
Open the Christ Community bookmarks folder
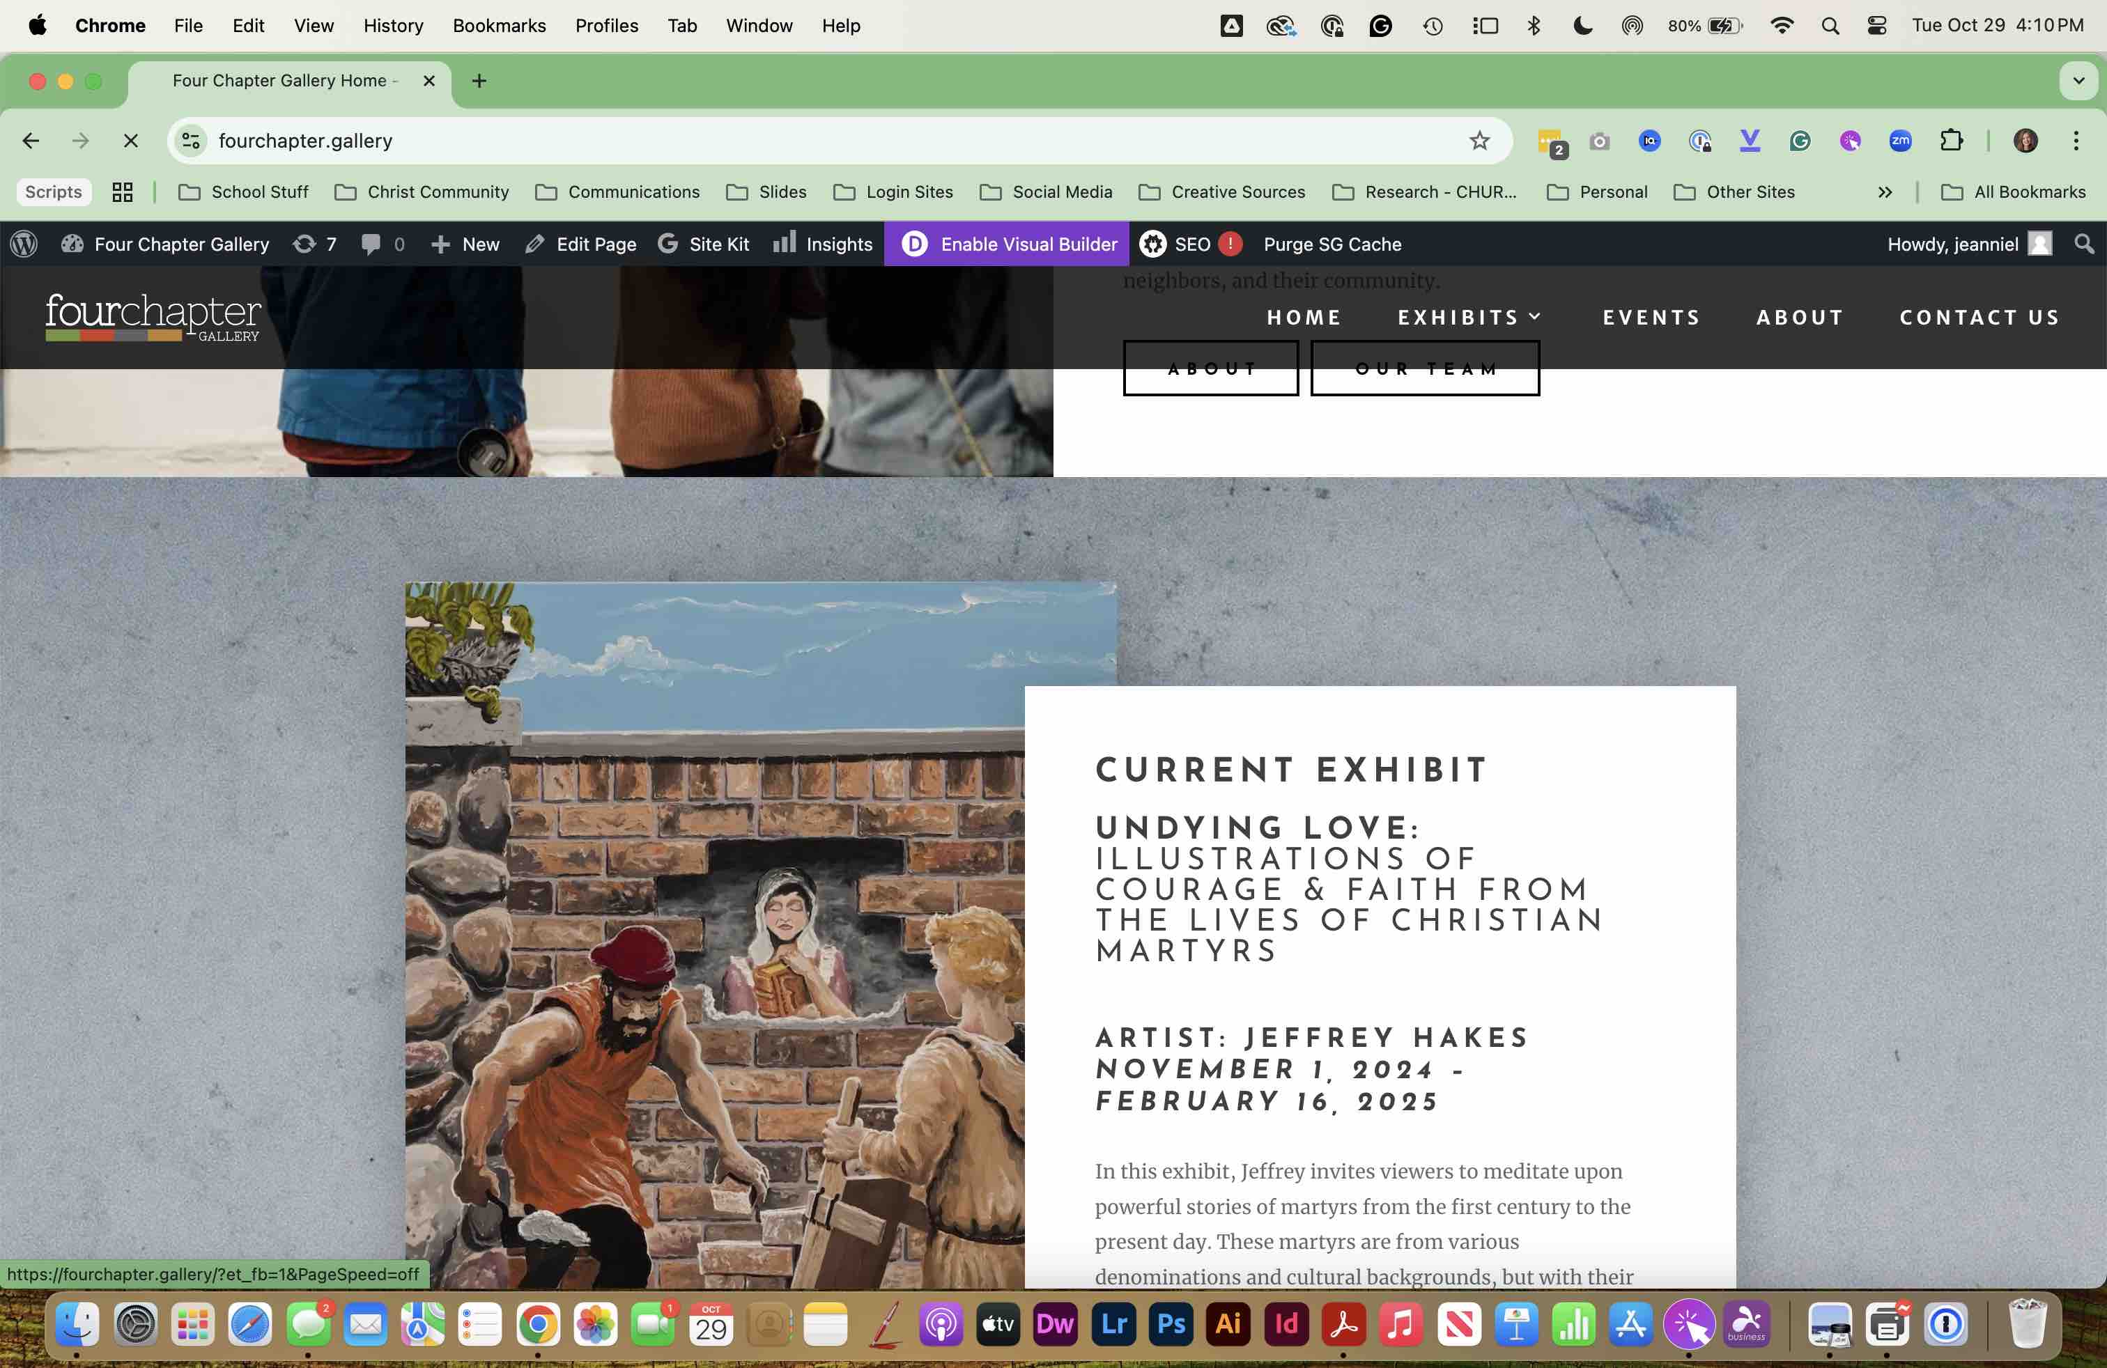point(422,192)
